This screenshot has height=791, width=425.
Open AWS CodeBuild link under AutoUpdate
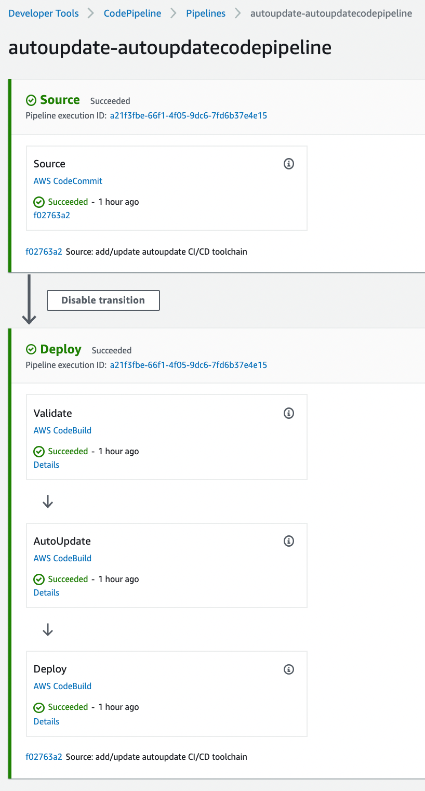pyautogui.click(x=62, y=558)
